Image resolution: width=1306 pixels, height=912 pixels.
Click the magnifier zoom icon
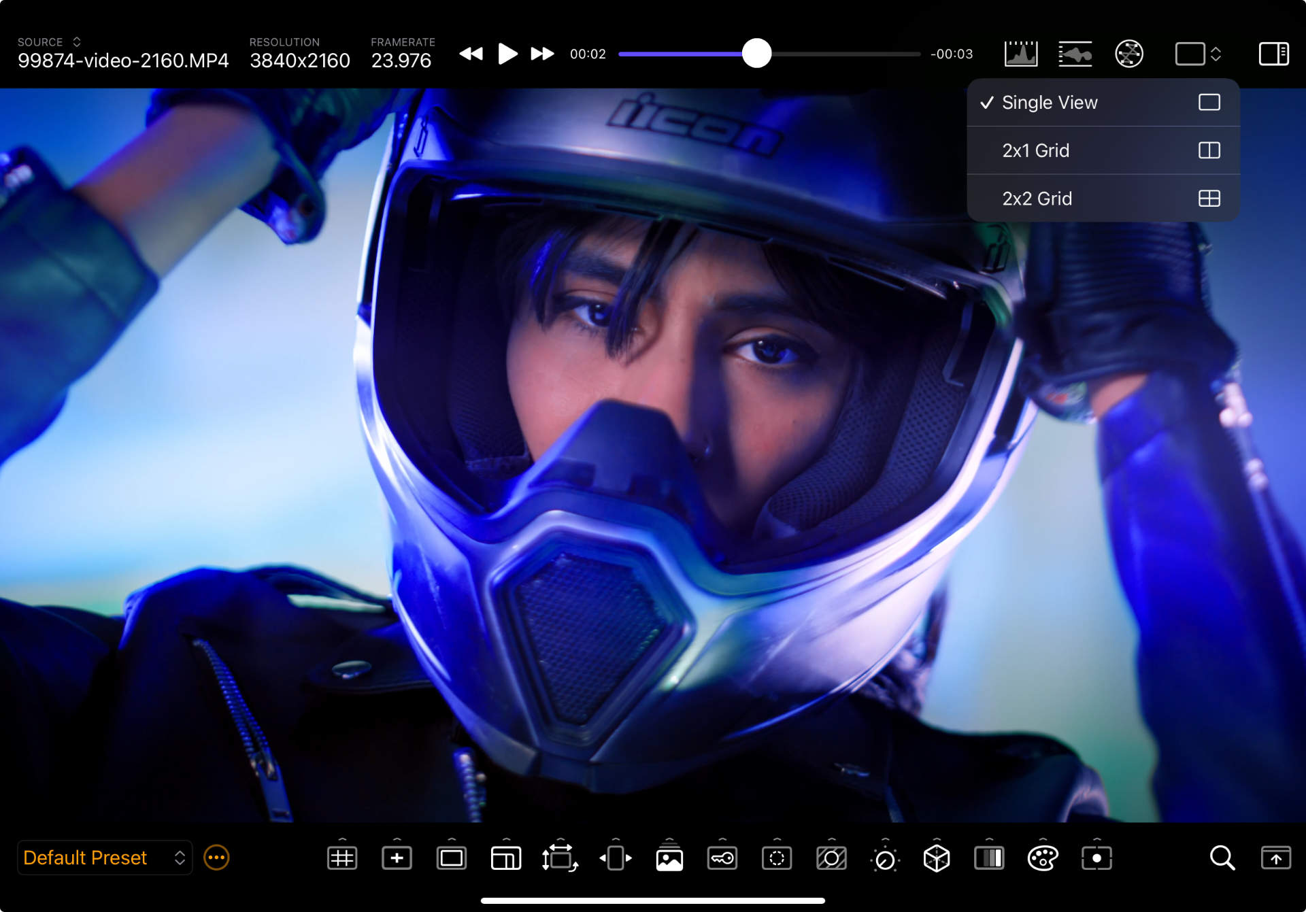pos(1222,858)
